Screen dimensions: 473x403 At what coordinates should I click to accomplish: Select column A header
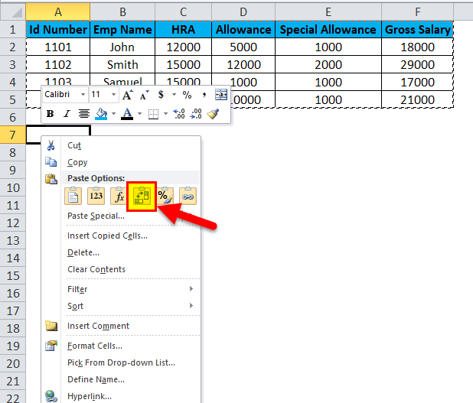pos(58,12)
